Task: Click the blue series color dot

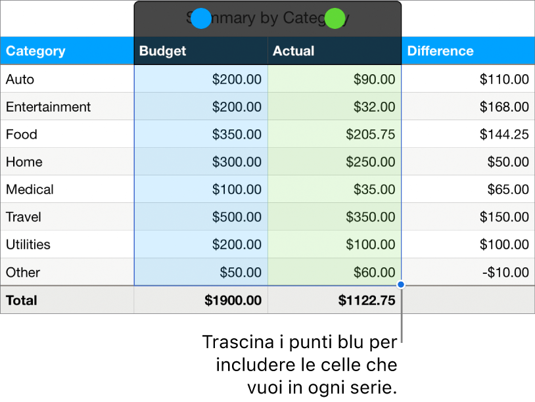Action: tap(202, 18)
